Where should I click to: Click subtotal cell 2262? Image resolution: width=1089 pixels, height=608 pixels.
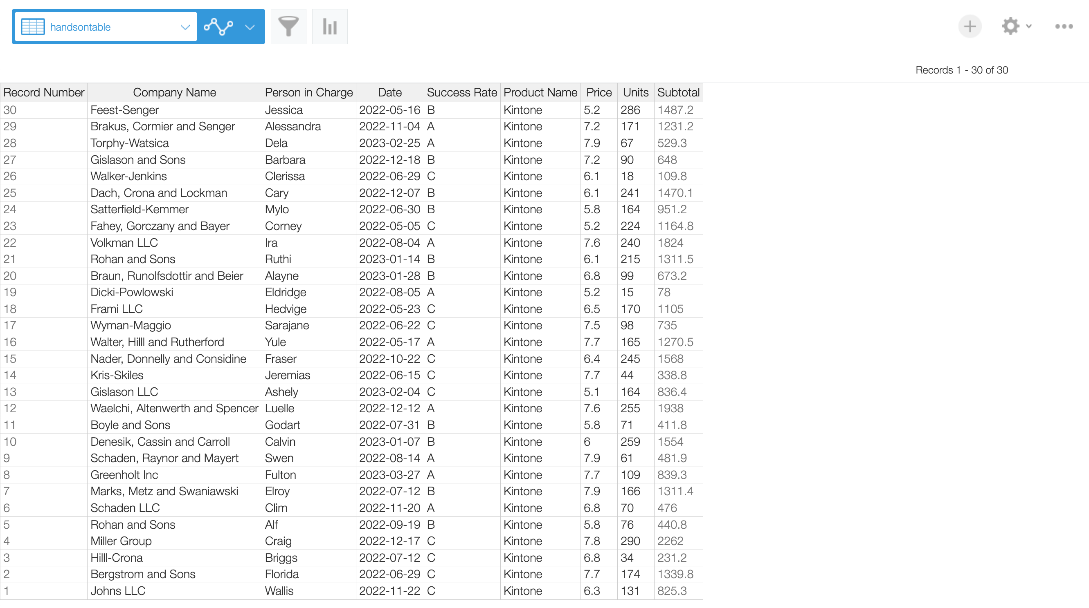click(x=679, y=541)
